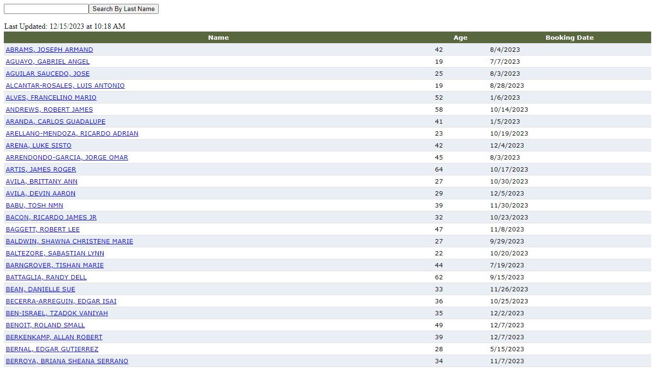Open BACON, RICARDO JAMES JR record

[51, 218]
